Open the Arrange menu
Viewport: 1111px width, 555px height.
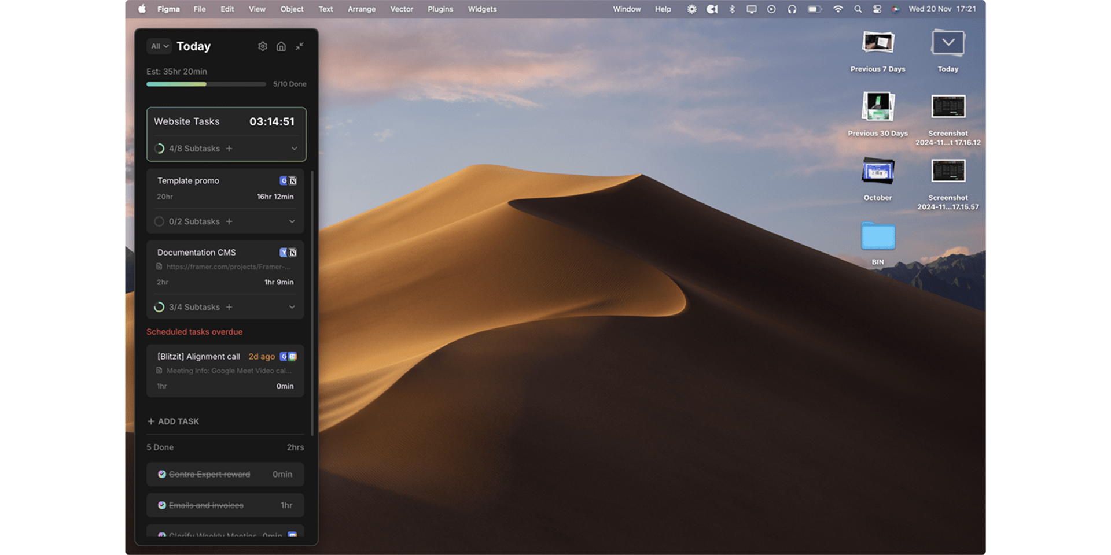361,9
